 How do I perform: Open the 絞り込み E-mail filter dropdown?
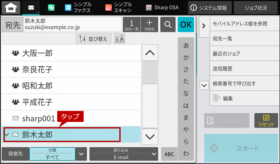click(124, 154)
